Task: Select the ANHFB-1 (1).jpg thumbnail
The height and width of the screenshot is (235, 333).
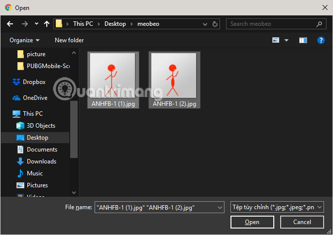Action: pos(112,76)
